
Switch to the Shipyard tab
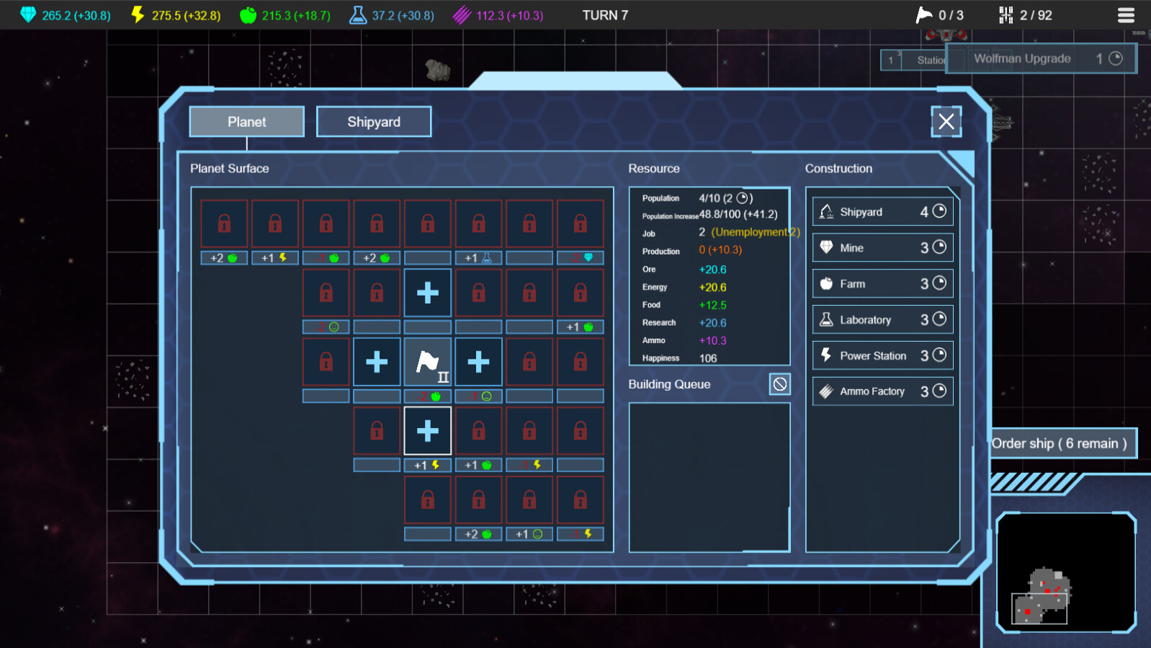374,122
